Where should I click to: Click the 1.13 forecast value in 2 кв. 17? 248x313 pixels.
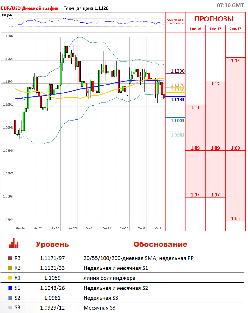[x=235, y=60]
